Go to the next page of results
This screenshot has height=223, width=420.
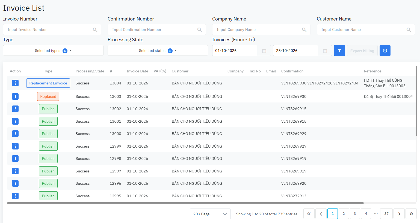click(399, 214)
